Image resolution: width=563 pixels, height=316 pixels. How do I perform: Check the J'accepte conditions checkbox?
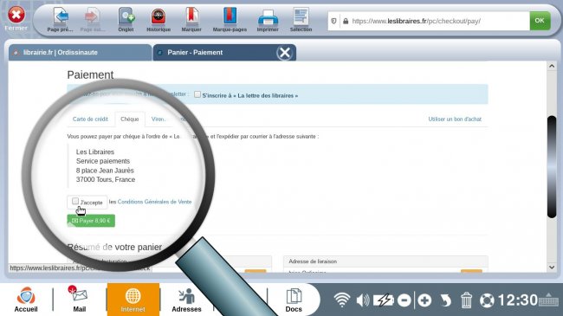click(x=75, y=201)
